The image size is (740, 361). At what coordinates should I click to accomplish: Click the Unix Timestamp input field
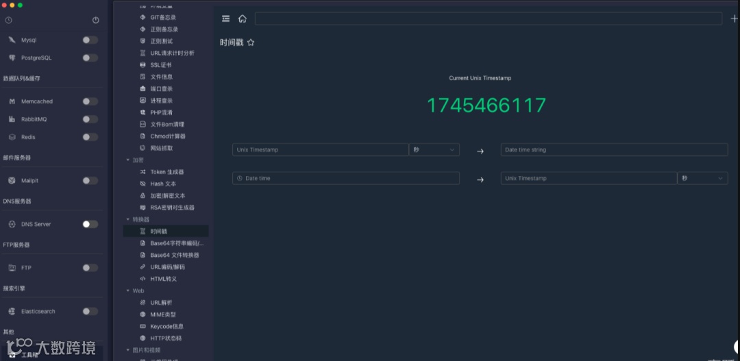(x=321, y=149)
